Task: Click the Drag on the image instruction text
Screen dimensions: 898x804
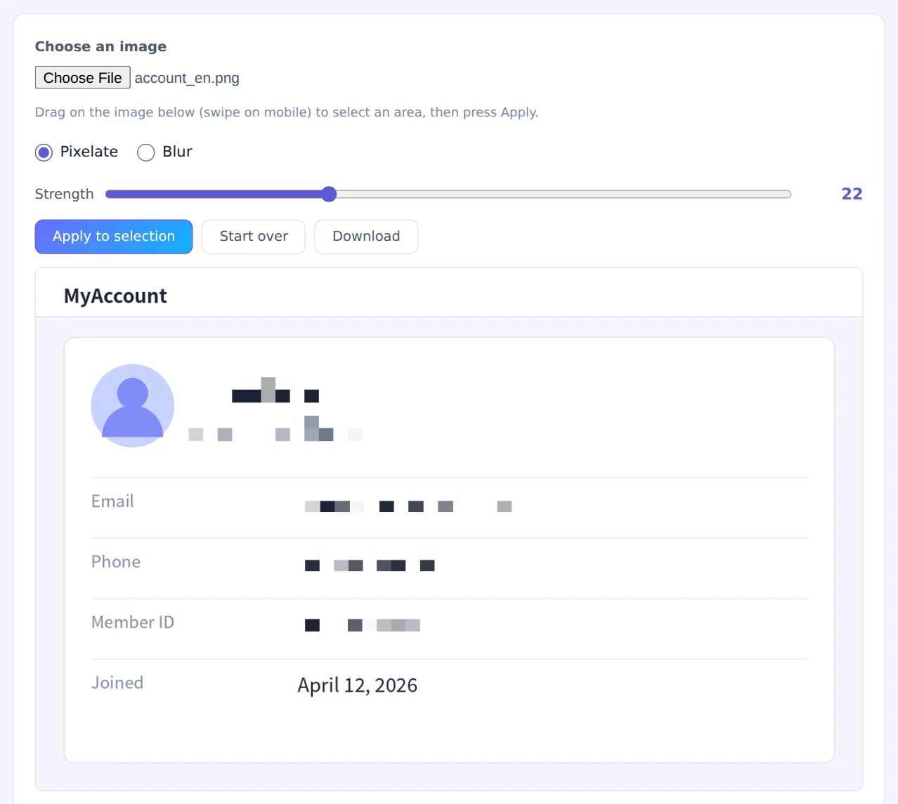Action: click(287, 112)
